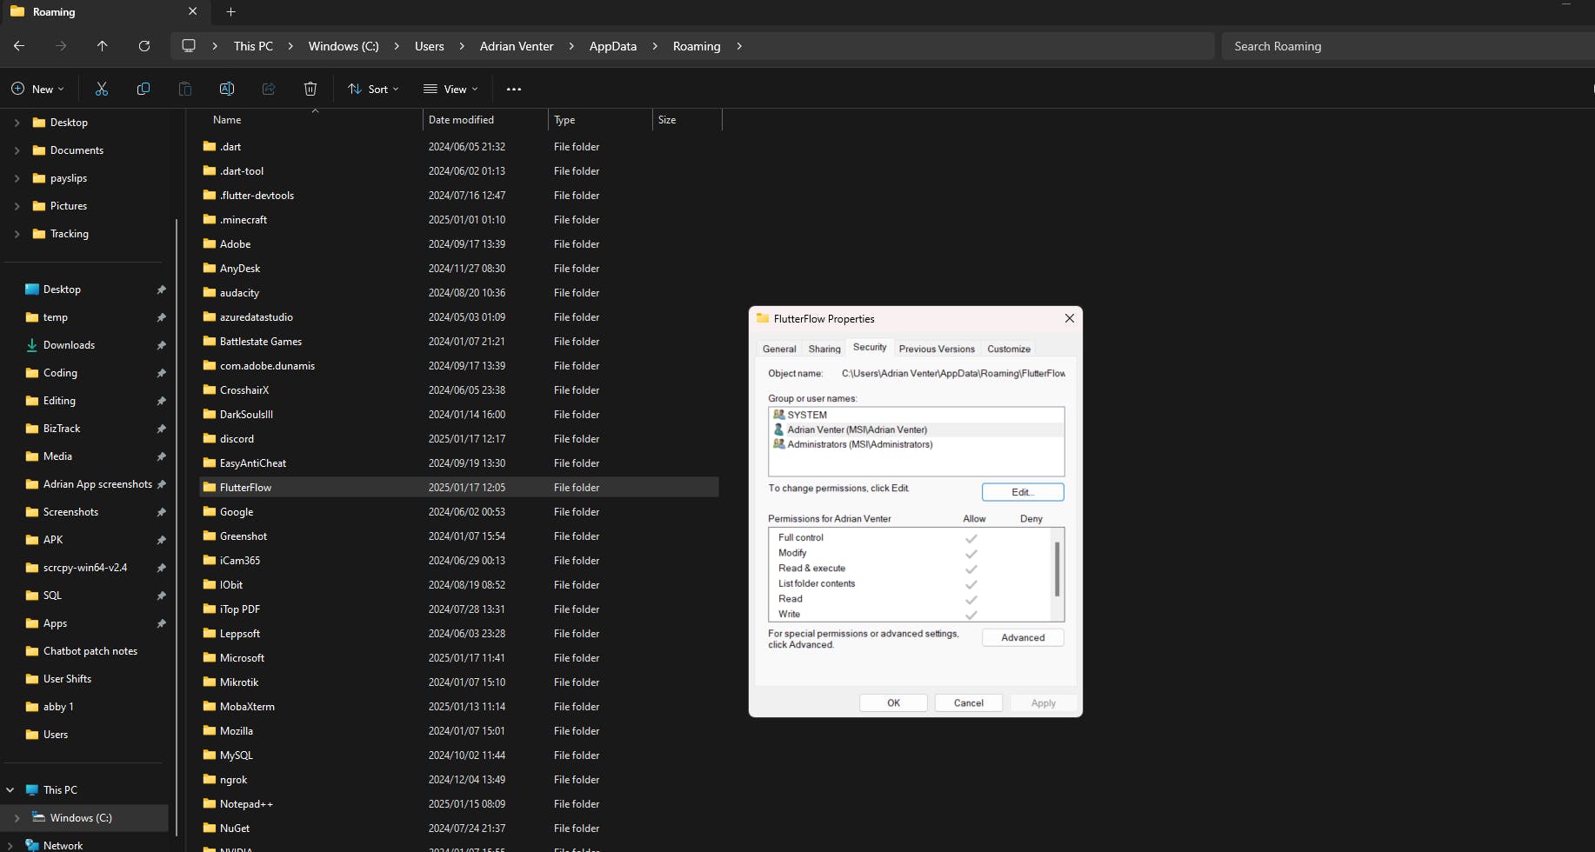Navigate back with the back arrow
Screen dimensions: 1595x852
point(19,46)
